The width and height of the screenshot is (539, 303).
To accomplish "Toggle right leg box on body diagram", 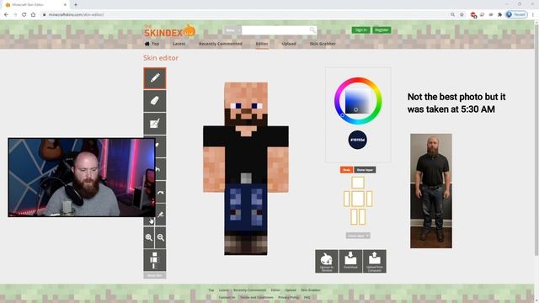I will point(361,217).
